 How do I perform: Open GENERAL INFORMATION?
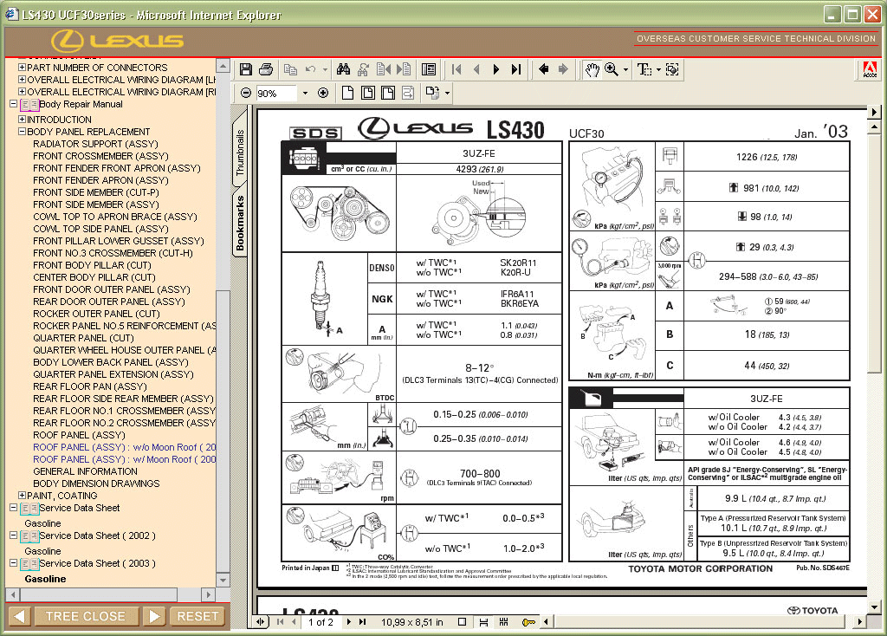[85, 471]
